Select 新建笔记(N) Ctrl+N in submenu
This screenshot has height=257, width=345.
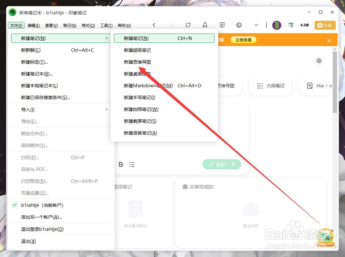pyautogui.click(x=164, y=38)
